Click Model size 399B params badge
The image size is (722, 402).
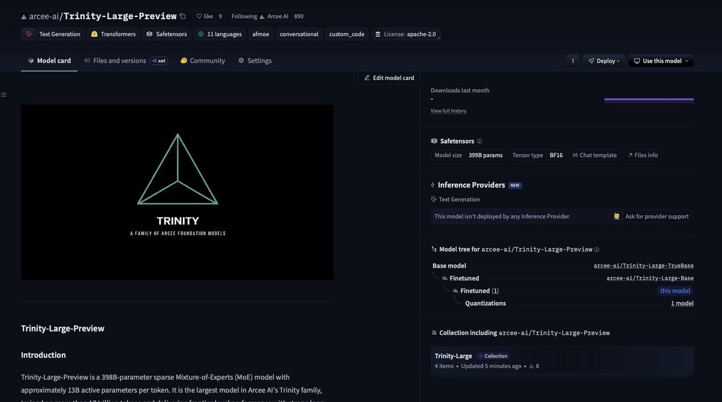(469, 155)
